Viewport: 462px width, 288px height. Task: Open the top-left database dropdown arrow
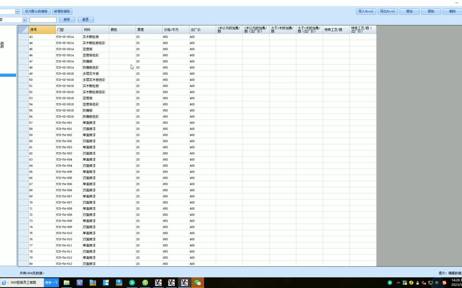point(17,11)
